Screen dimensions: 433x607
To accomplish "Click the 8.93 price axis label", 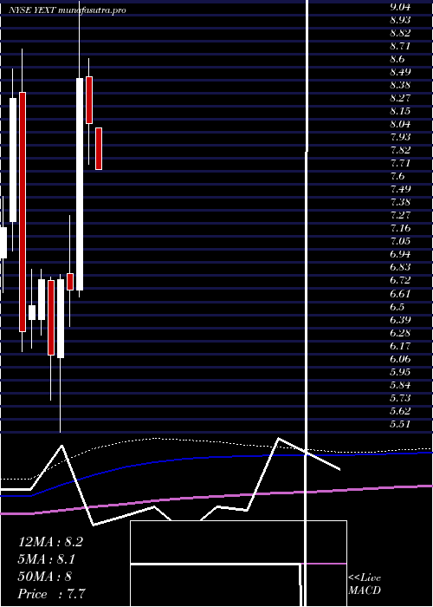I will point(400,20).
